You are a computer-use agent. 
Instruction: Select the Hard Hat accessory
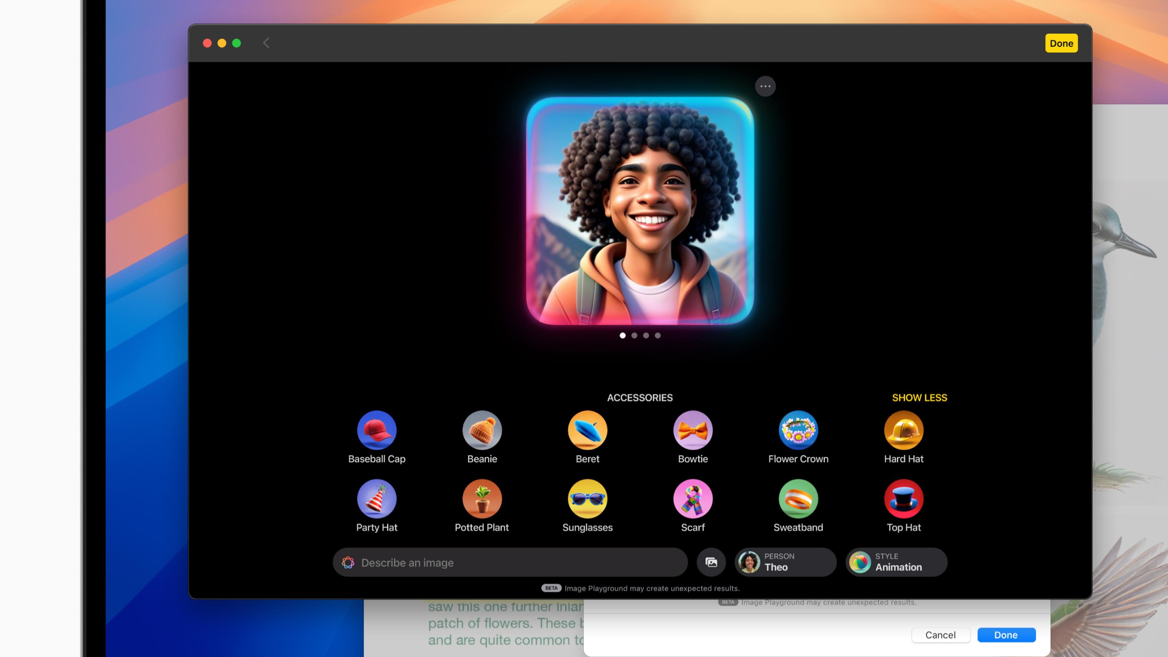(x=903, y=430)
